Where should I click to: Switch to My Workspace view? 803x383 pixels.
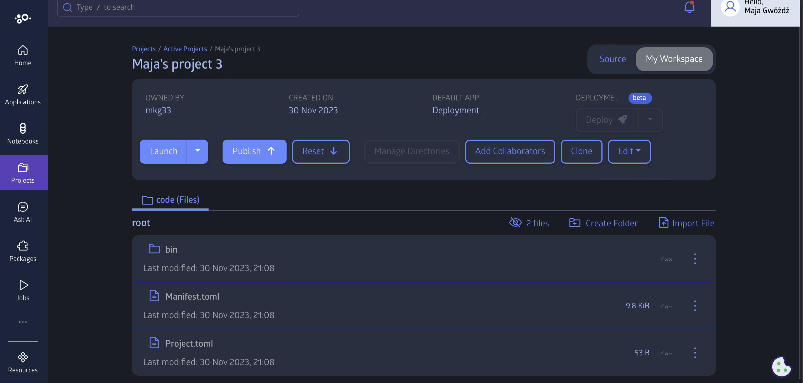(x=674, y=59)
